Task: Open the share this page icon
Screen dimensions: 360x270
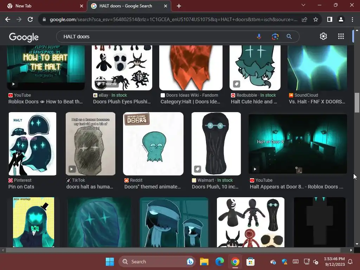Action: point(304,20)
